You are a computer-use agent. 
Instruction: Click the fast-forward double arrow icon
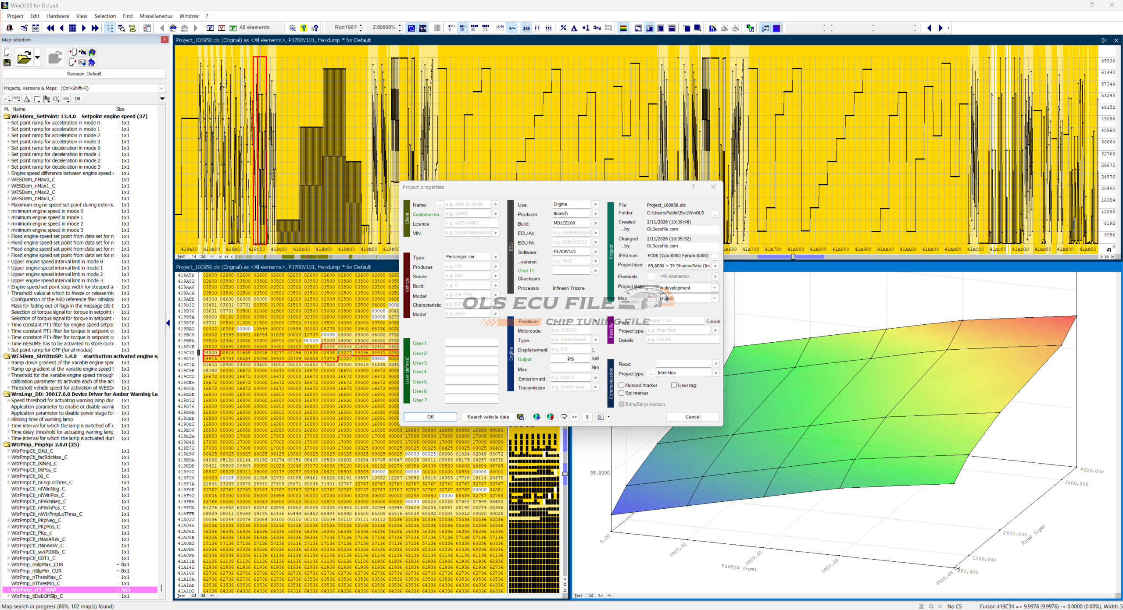click(x=95, y=28)
